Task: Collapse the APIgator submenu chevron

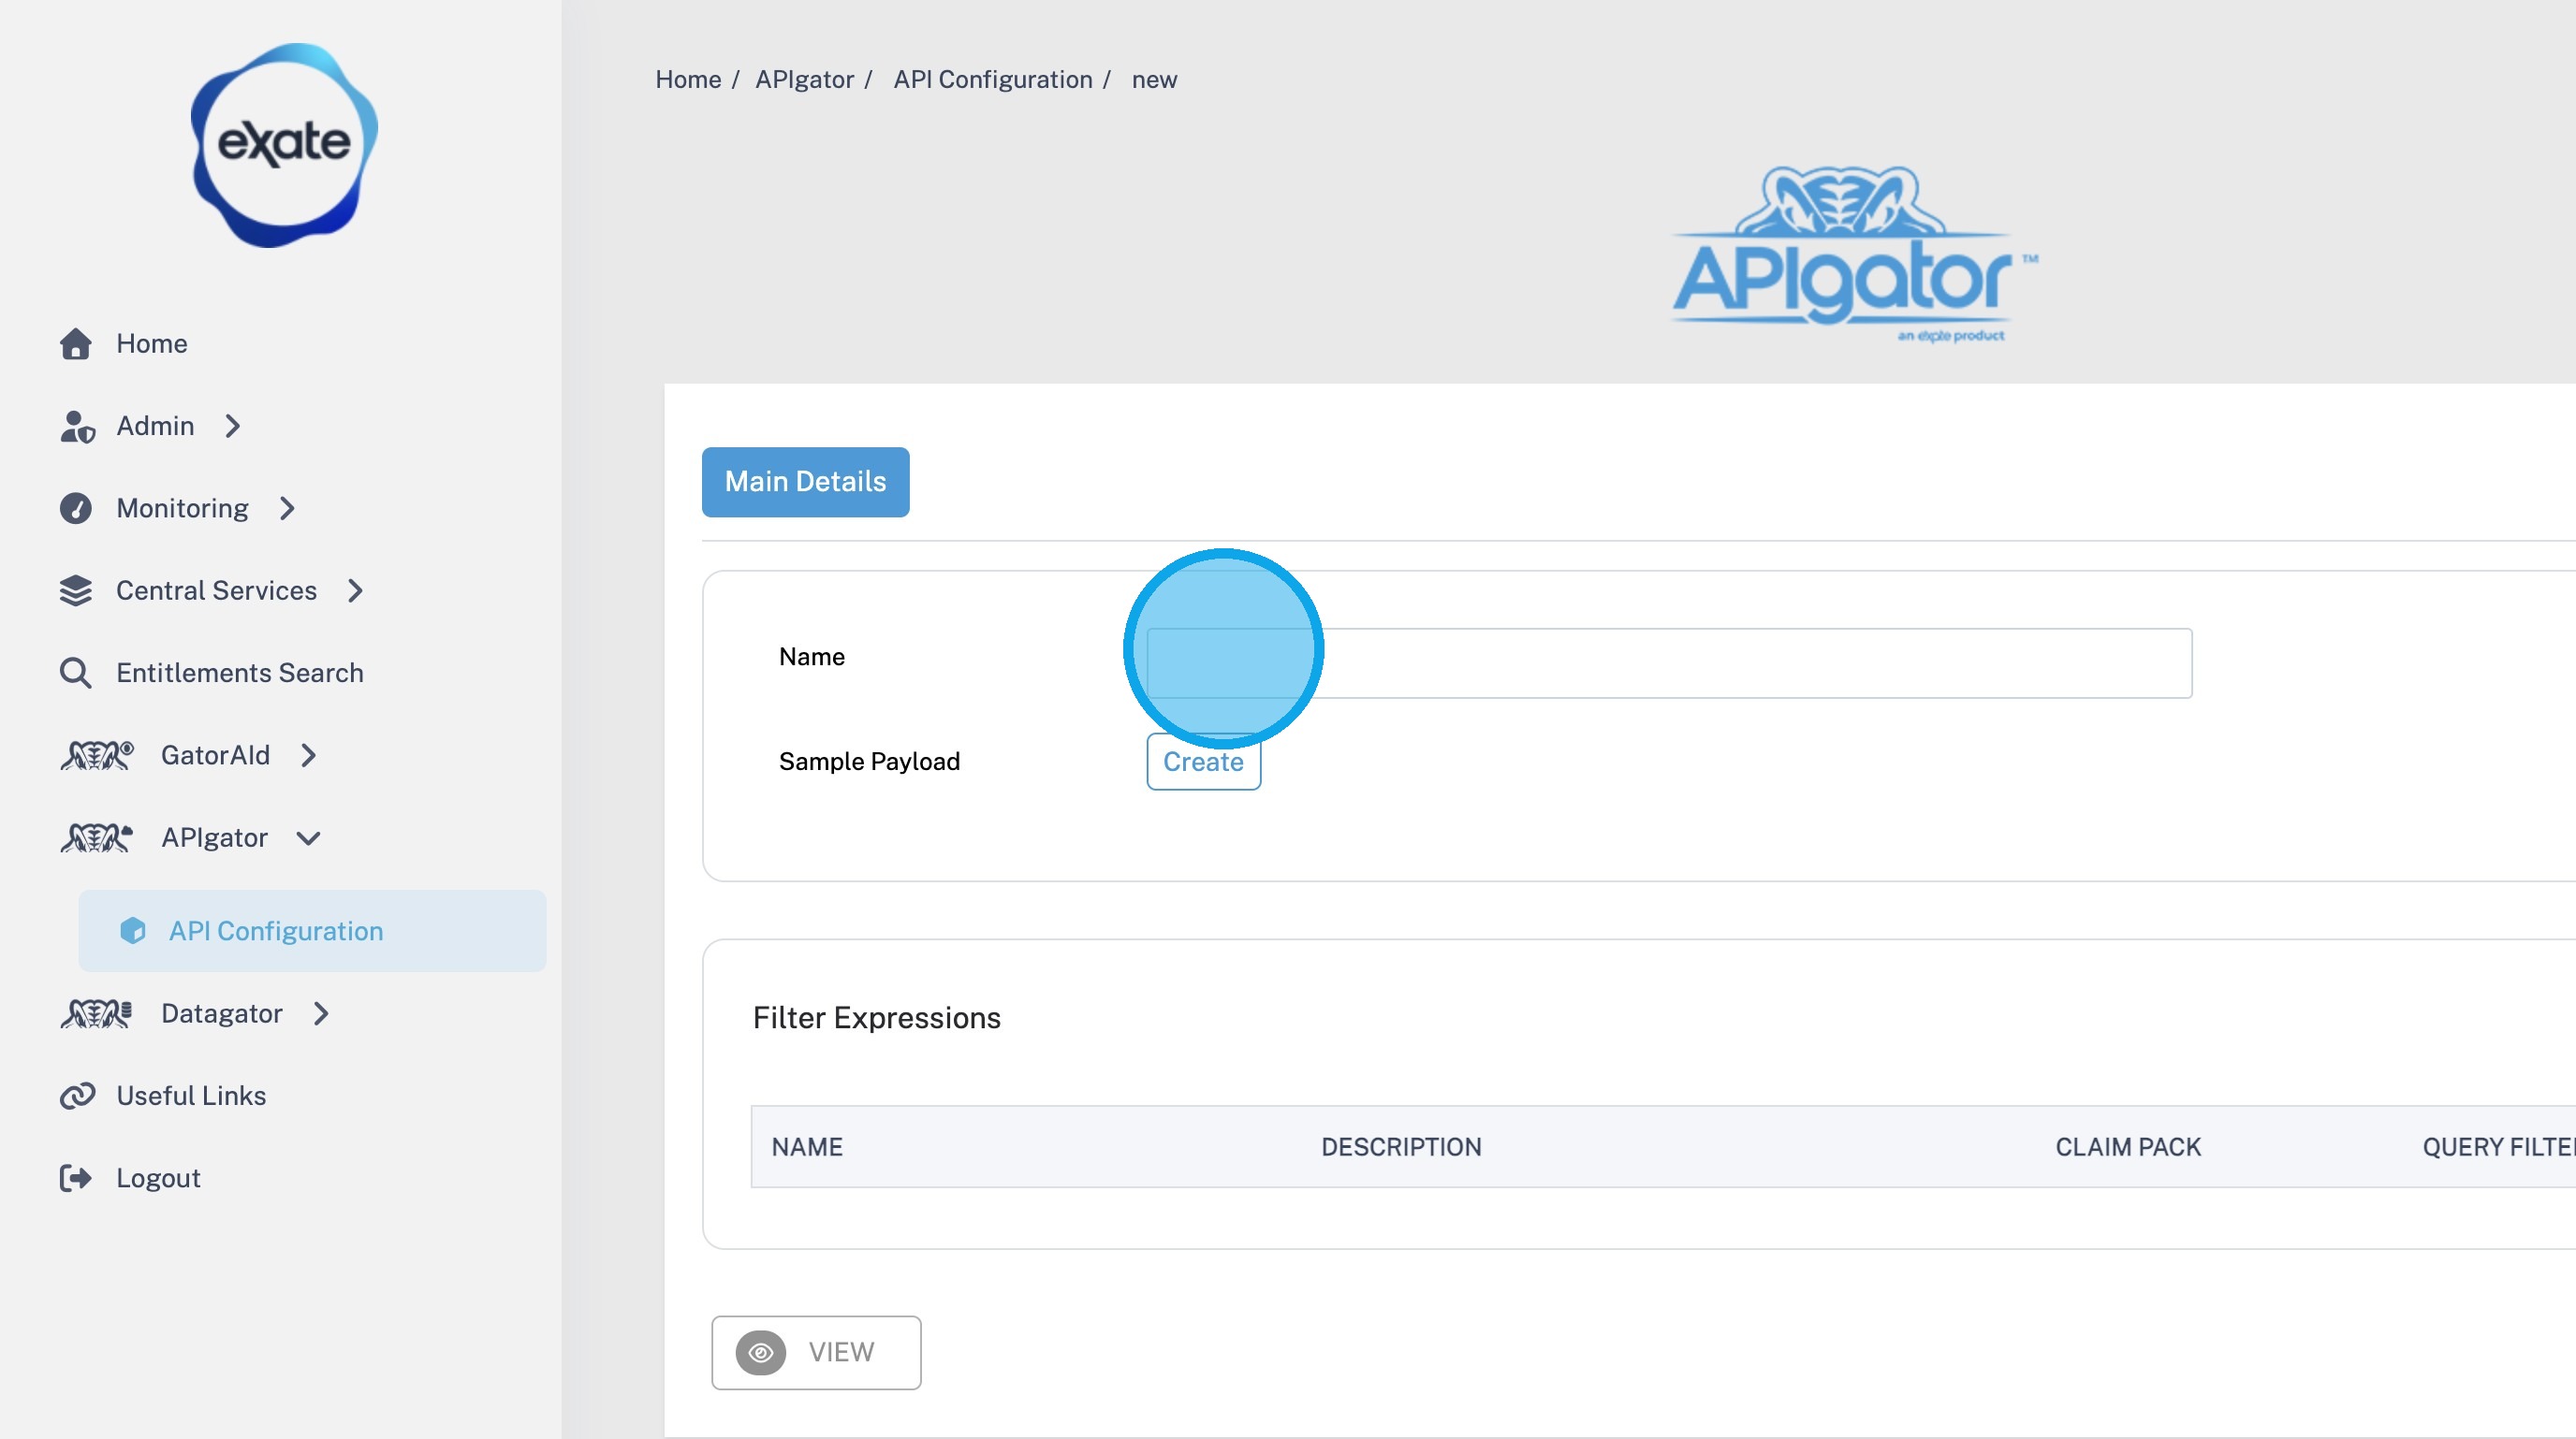Action: (x=309, y=838)
